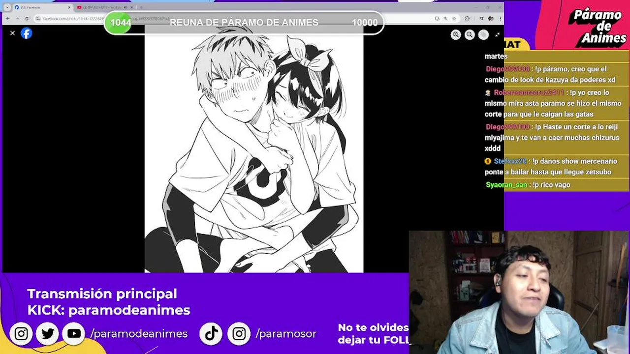Click the manga illustration in the viewer
The height and width of the screenshot is (354, 630).
254,148
